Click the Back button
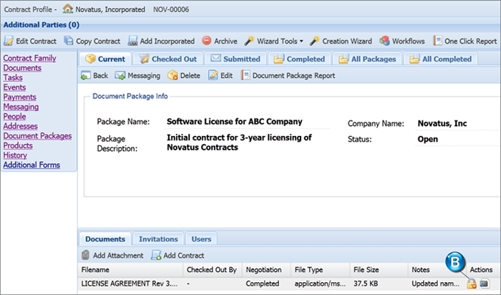This screenshot has width=501, height=295. (x=94, y=75)
